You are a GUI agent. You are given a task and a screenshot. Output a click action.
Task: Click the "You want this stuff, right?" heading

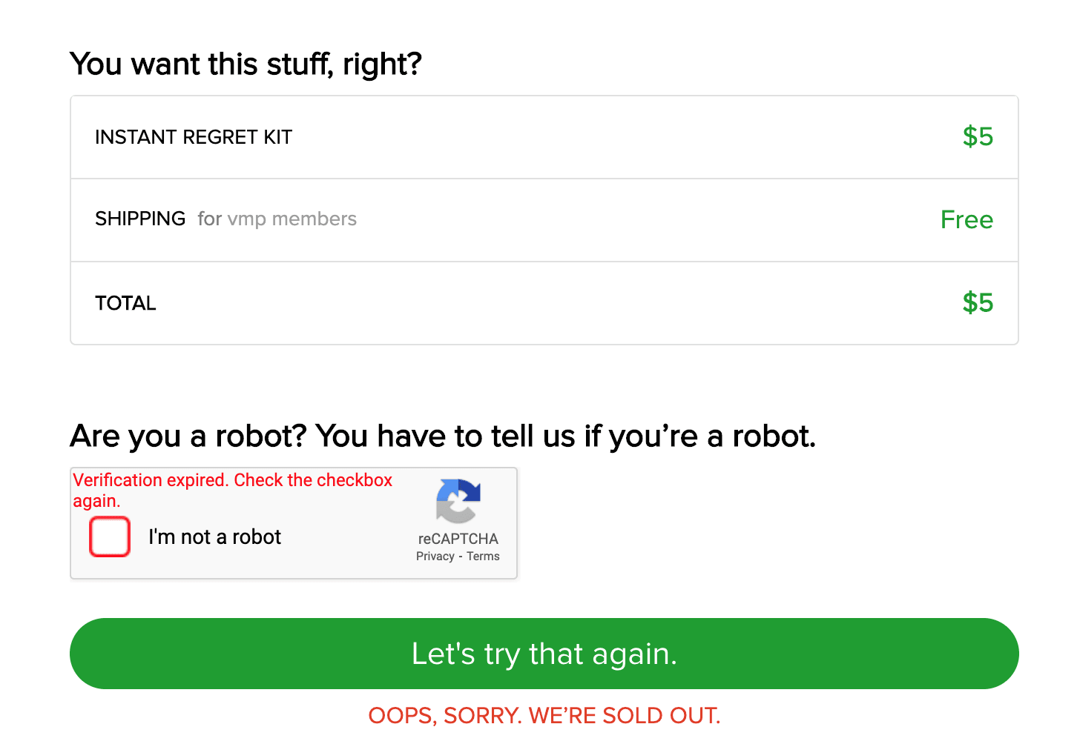pos(246,64)
